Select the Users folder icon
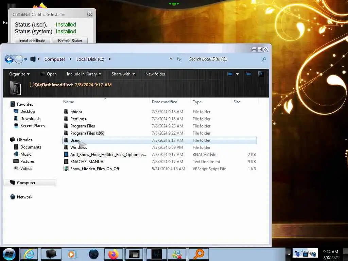The height and width of the screenshot is (261, 348). pyautogui.click(x=66, y=140)
